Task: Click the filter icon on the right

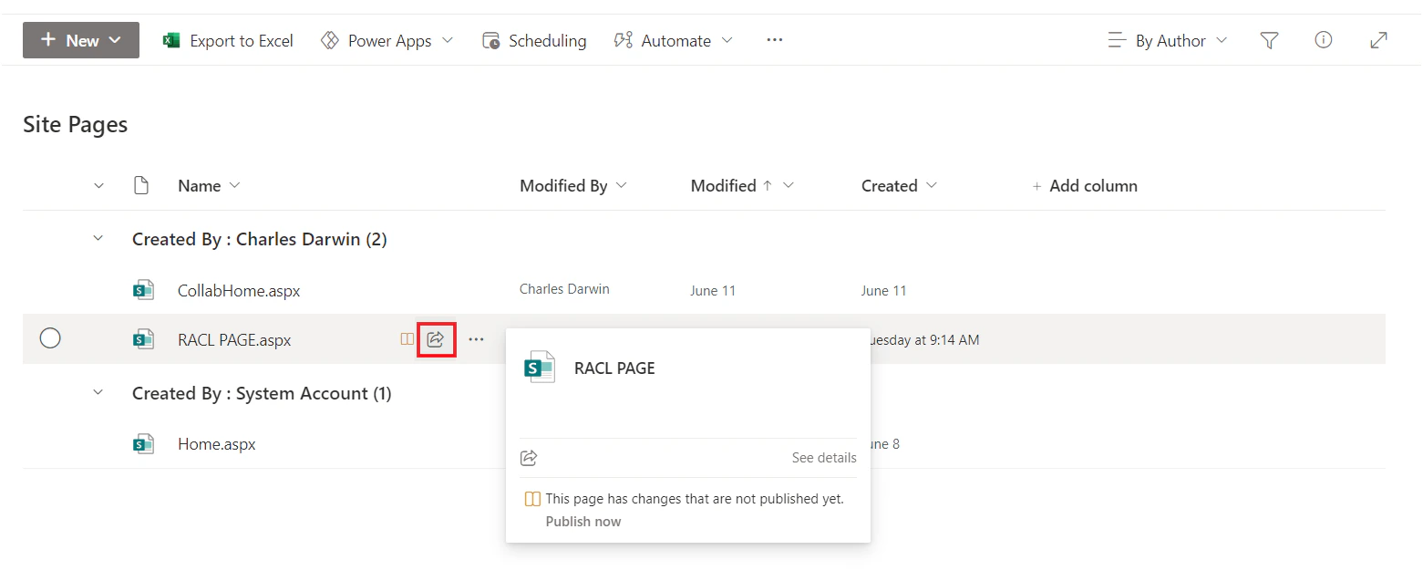Action: (1269, 40)
